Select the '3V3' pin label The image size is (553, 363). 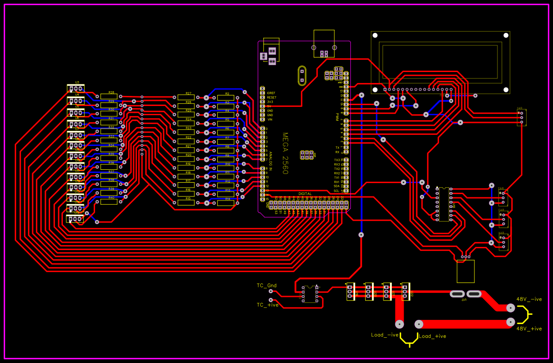pyautogui.click(x=270, y=102)
